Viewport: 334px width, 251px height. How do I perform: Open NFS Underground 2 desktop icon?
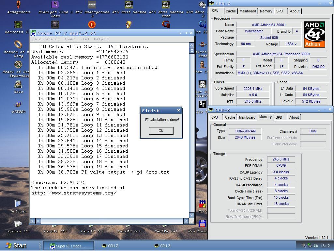(92, 5)
